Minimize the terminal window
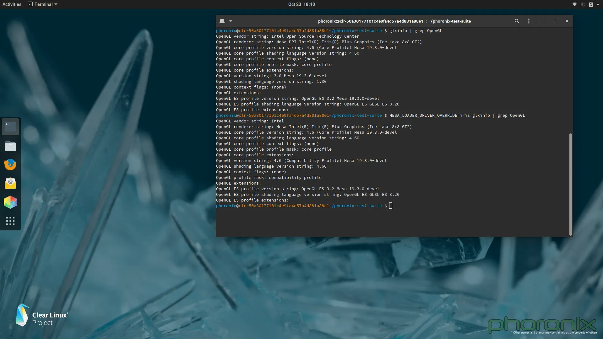The height and width of the screenshot is (339, 603). 543,21
